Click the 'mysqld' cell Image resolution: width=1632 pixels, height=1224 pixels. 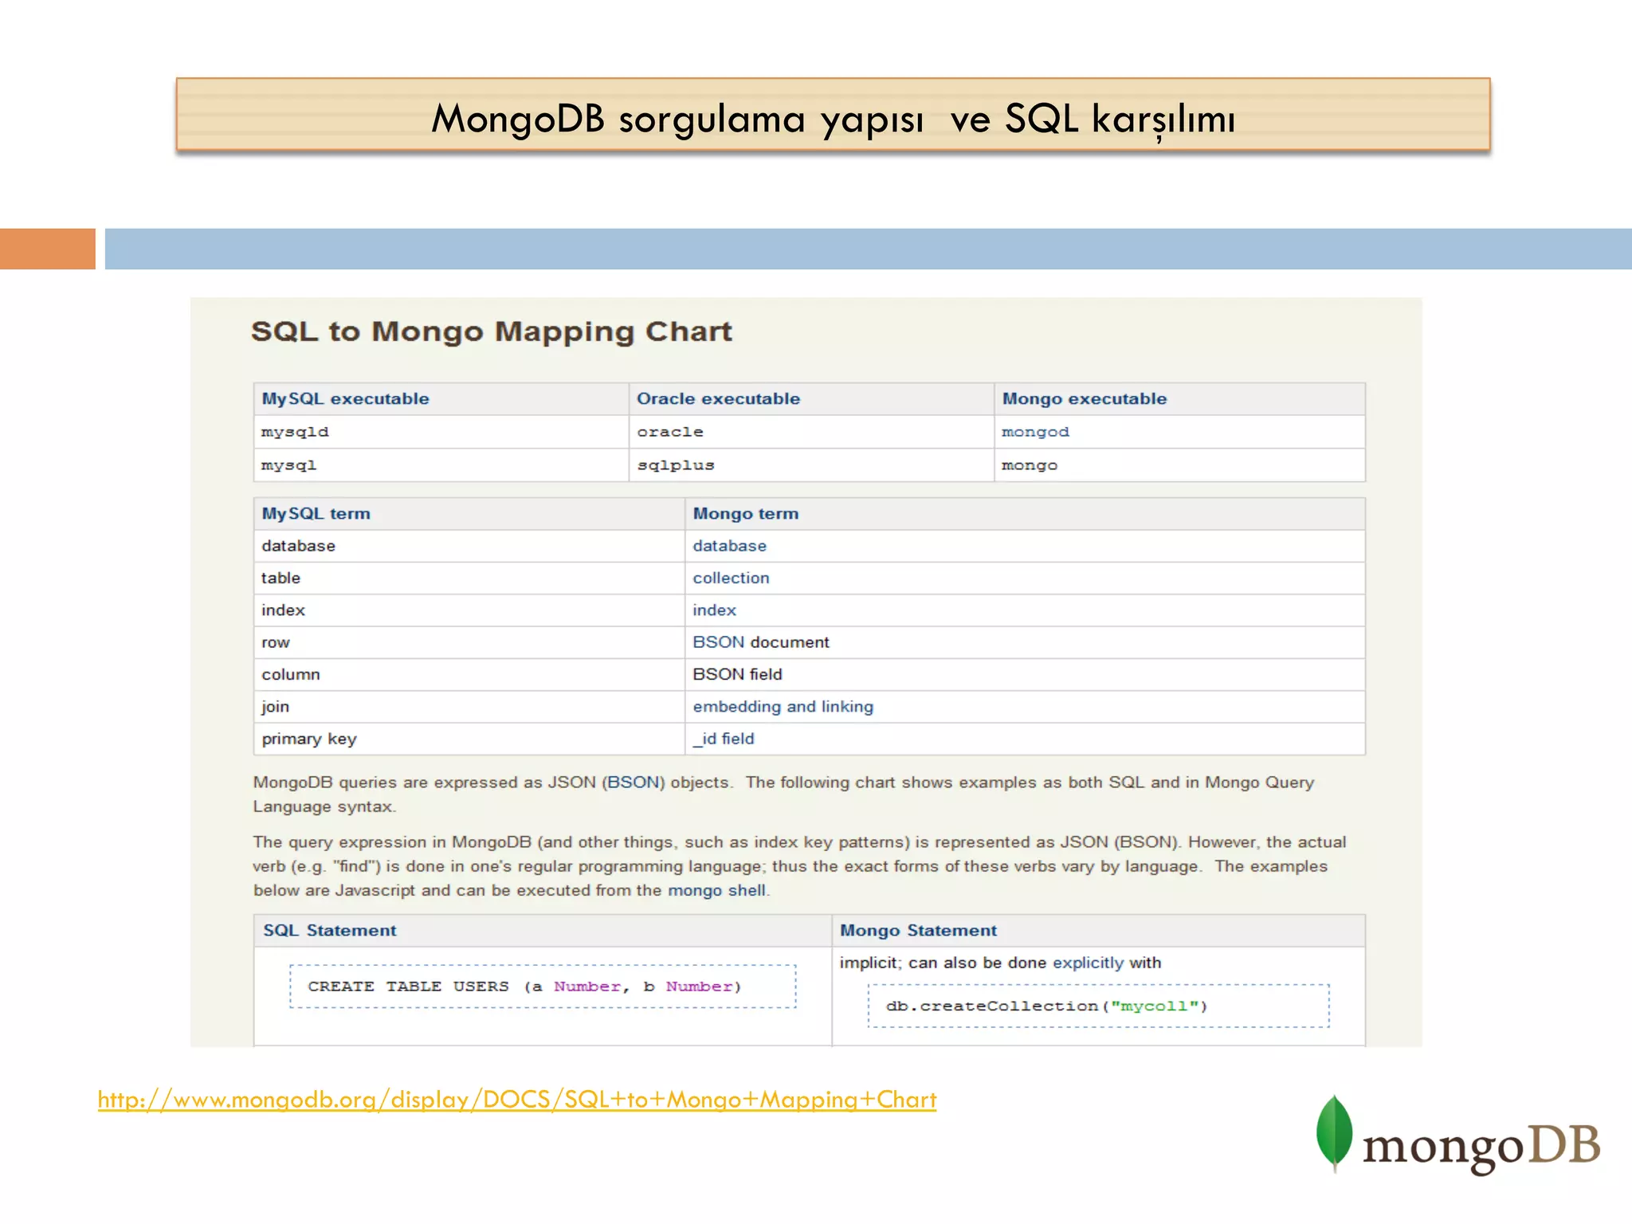coord(441,432)
